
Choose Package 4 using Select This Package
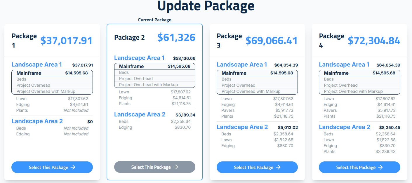pos(359,168)
